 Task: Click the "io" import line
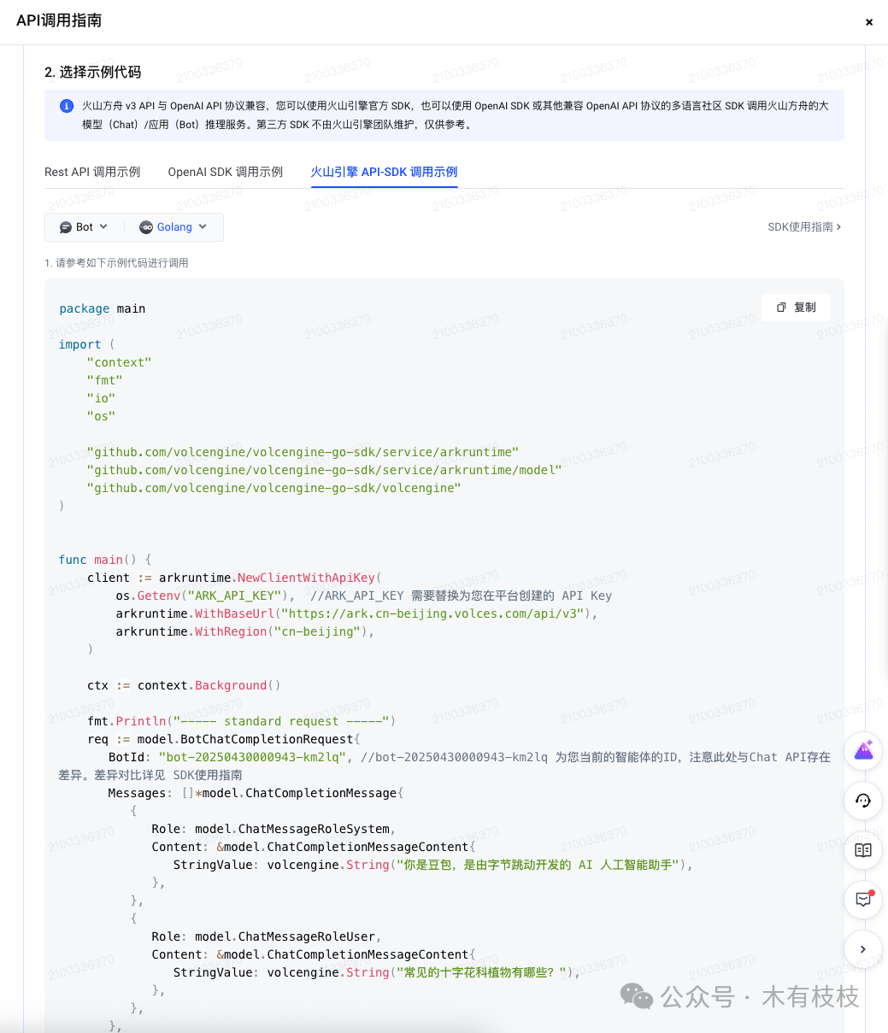click(x=101, y=398)
